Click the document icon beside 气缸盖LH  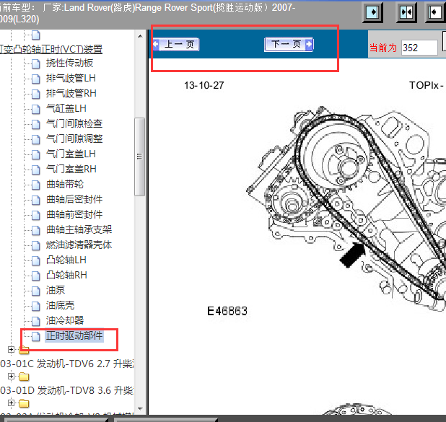(x=35, y=109)
